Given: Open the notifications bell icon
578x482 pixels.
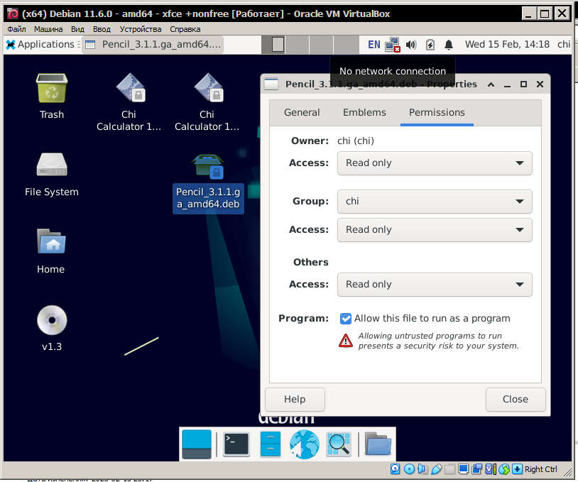Looking at the screenshot, I should point(448,45).
